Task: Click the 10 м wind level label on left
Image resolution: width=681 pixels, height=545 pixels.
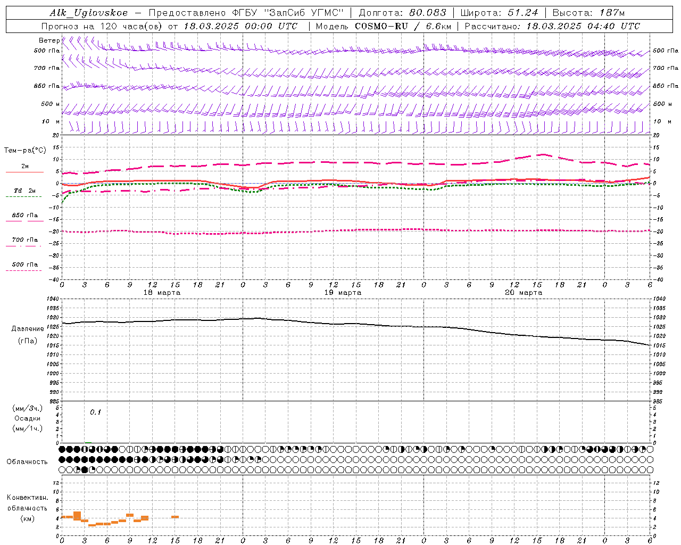Action: 51,121
